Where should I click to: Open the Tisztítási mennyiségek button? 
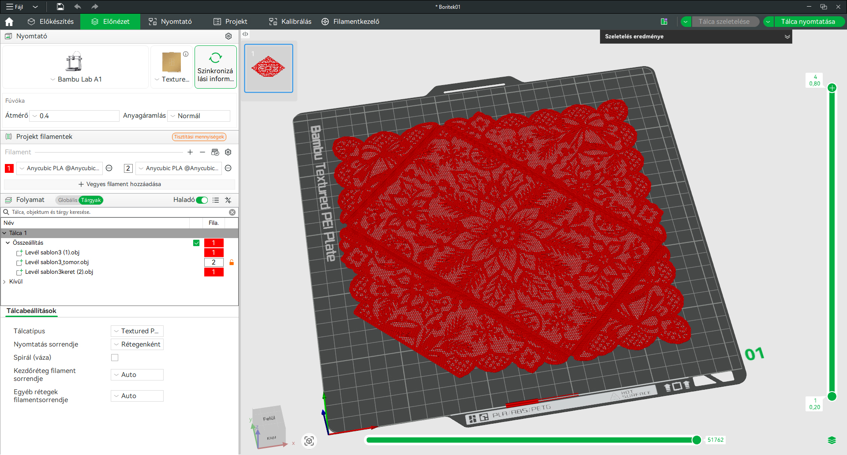point(199,137)
